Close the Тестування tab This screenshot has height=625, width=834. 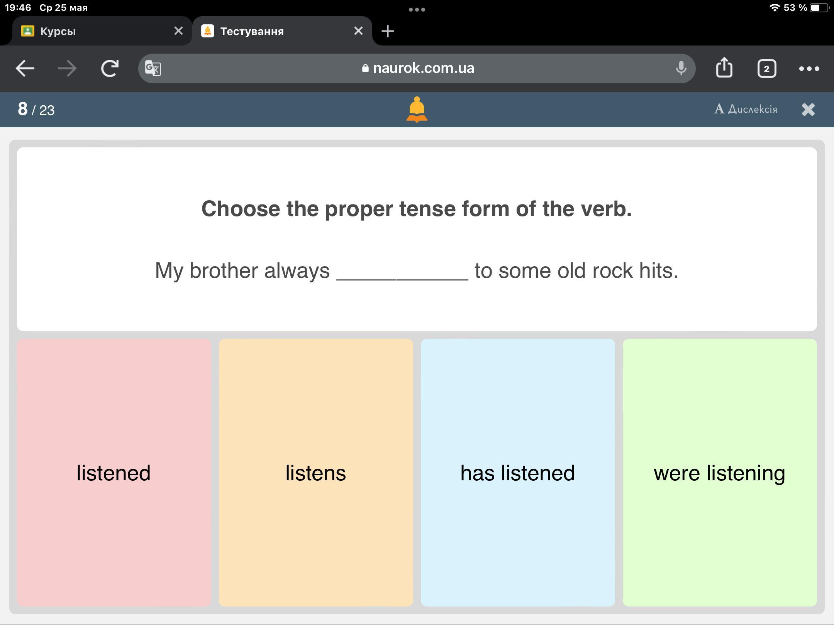point(358,31)
